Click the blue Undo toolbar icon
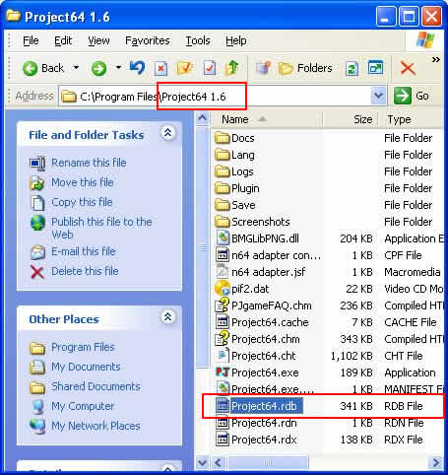The image size is (448, 475). [137, 68]
